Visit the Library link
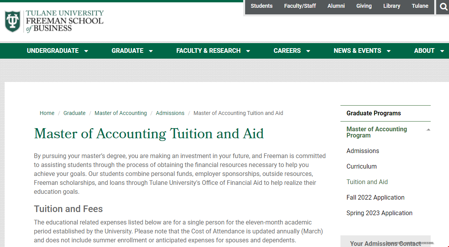449x247 pixels. point(392,6)
